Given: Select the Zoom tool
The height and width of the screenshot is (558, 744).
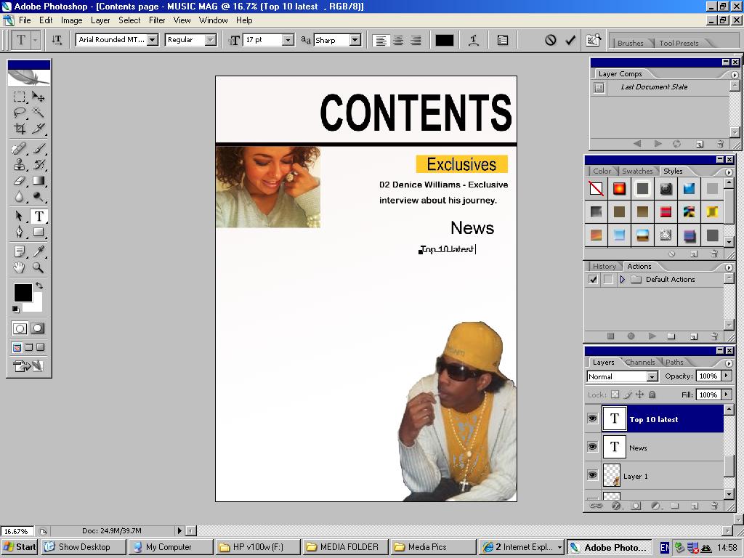Looking at the screenshot, I should click(39, 267).
